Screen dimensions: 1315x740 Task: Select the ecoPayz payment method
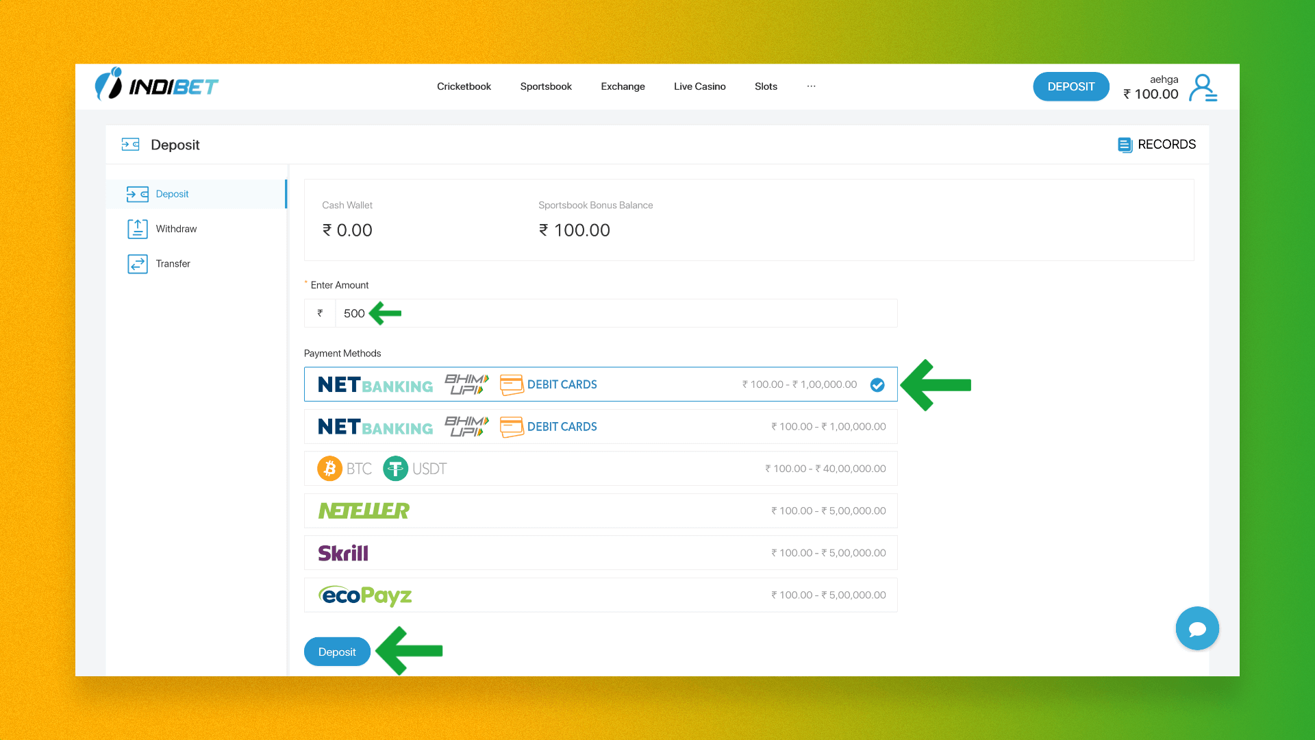coord(601,595)
